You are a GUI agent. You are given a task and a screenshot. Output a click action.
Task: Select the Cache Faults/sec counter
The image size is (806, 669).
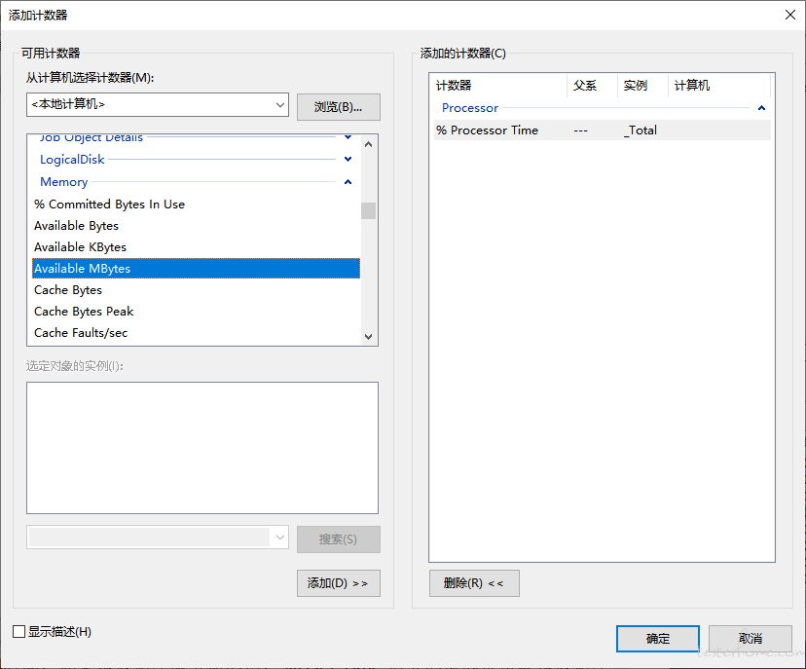click(196, 333)
